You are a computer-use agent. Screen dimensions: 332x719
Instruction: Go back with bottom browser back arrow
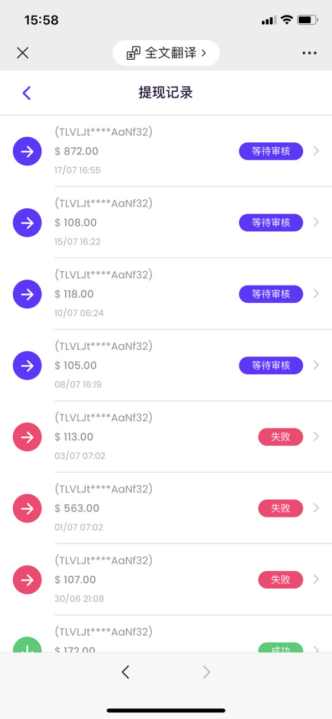pos(126,672)
